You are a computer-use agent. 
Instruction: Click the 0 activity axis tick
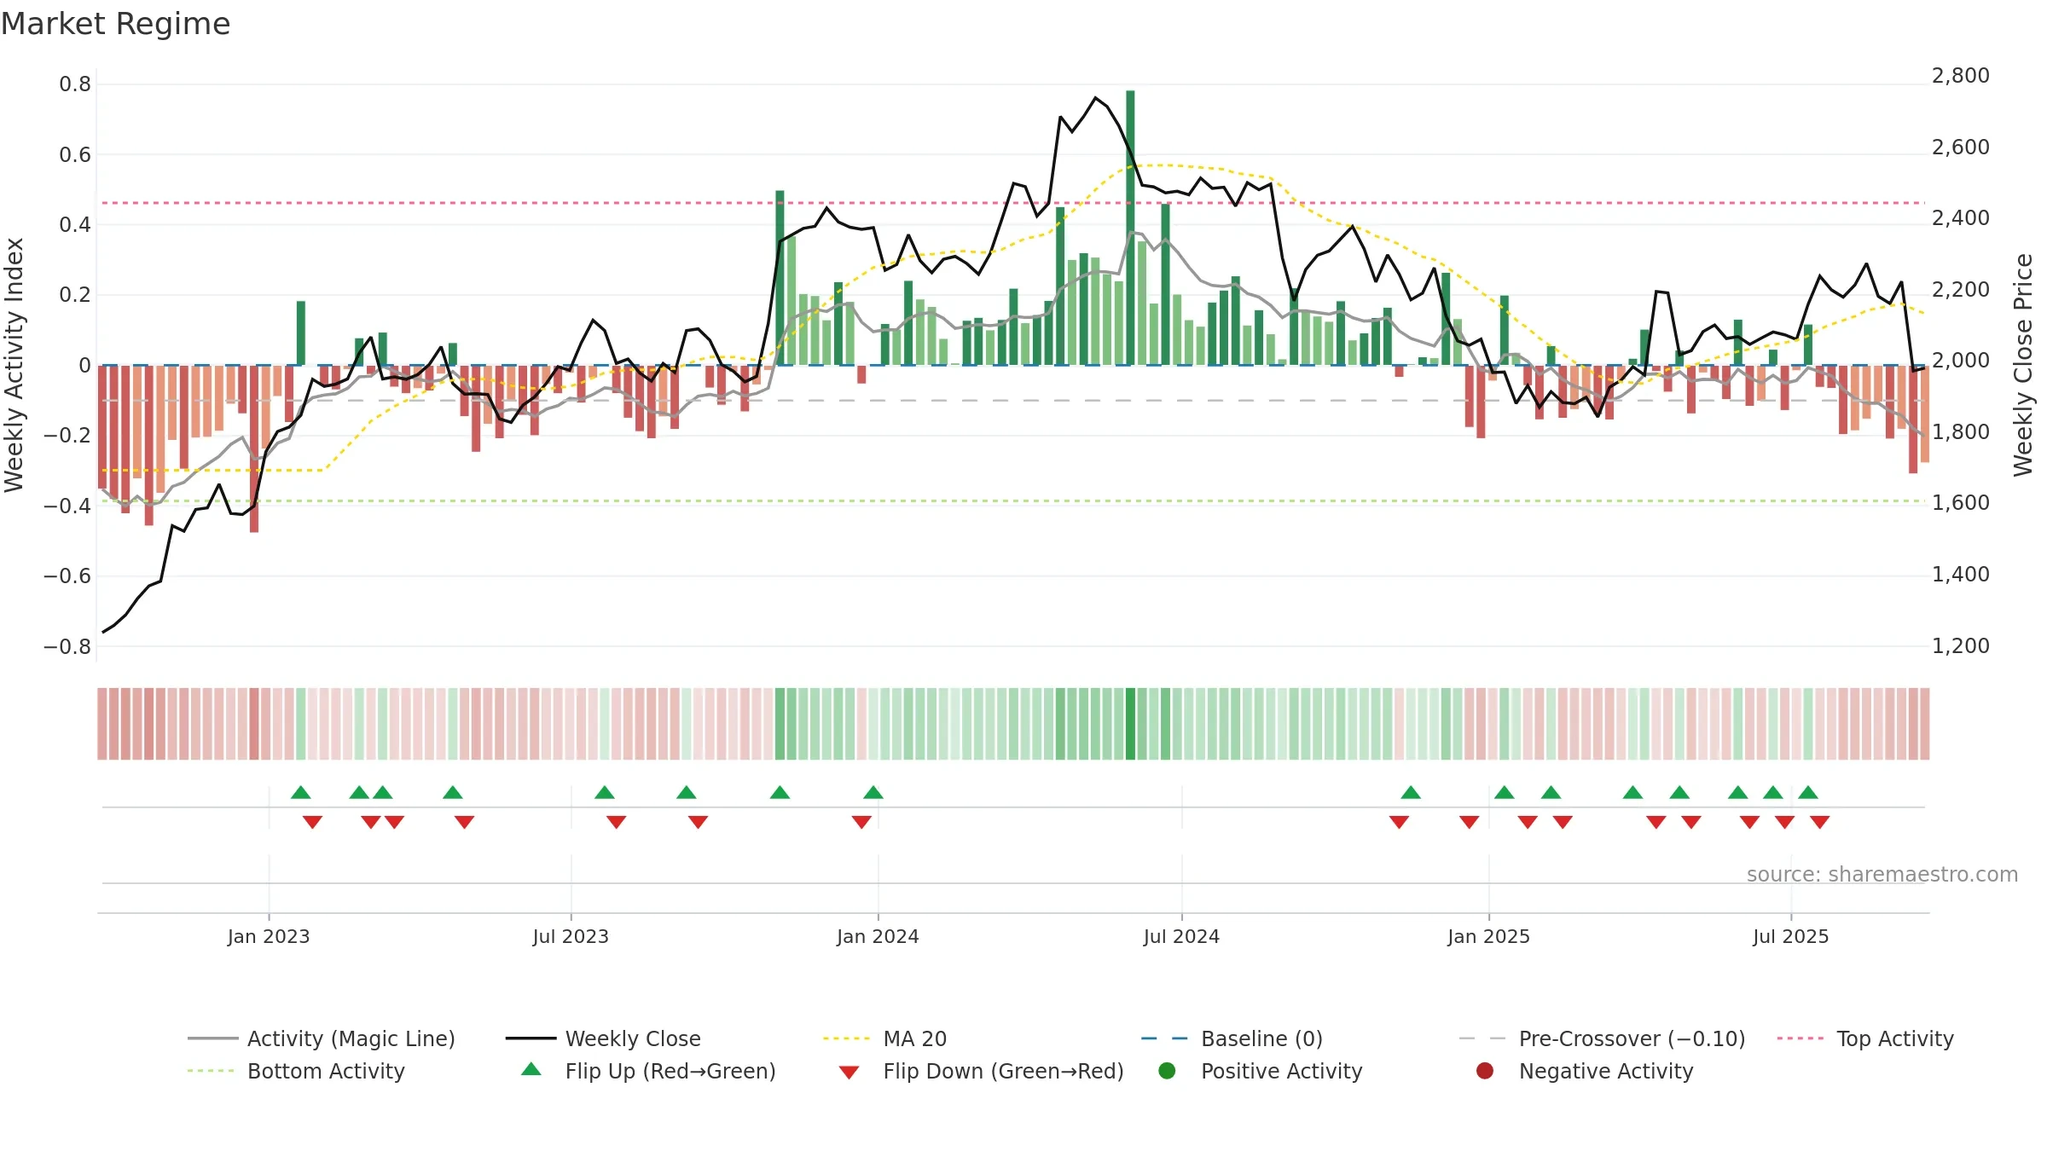coord(84,366)
